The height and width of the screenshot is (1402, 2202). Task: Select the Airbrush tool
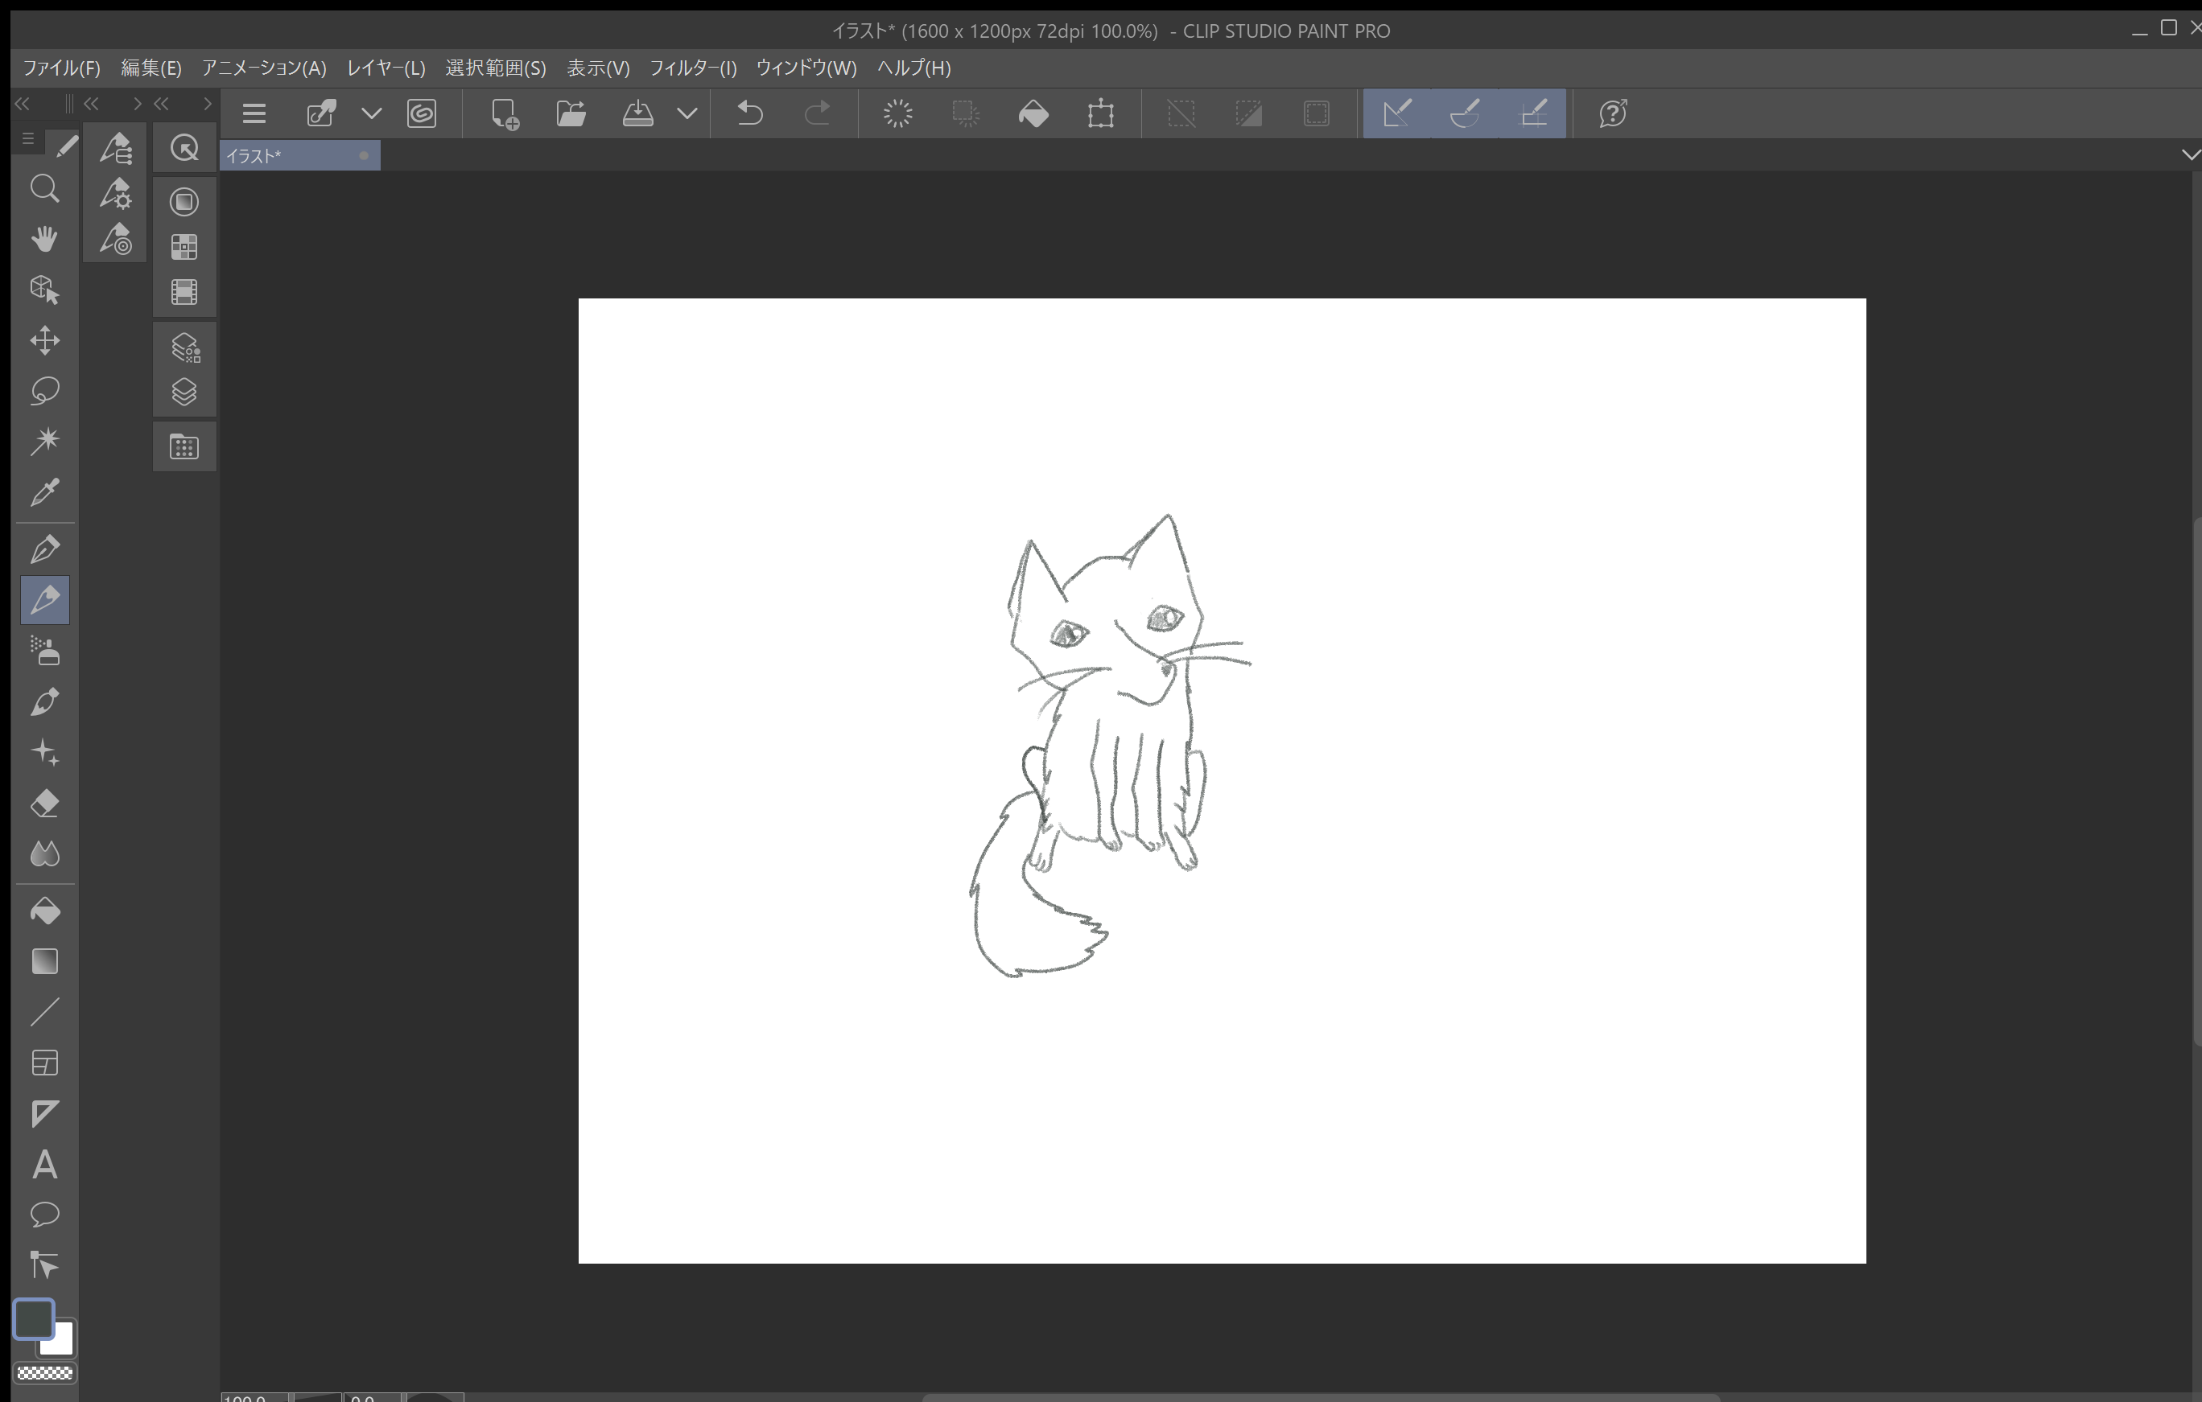(45, 651)
